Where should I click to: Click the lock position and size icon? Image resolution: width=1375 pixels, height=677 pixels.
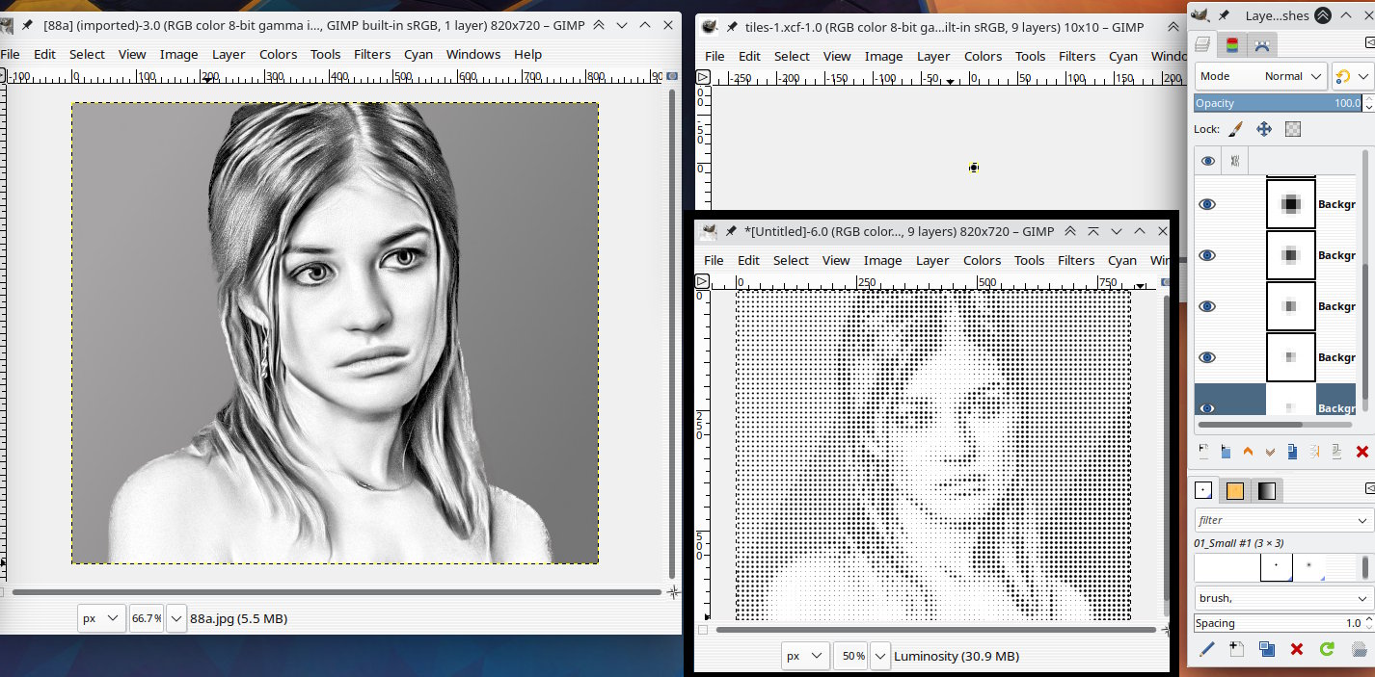1264,129
